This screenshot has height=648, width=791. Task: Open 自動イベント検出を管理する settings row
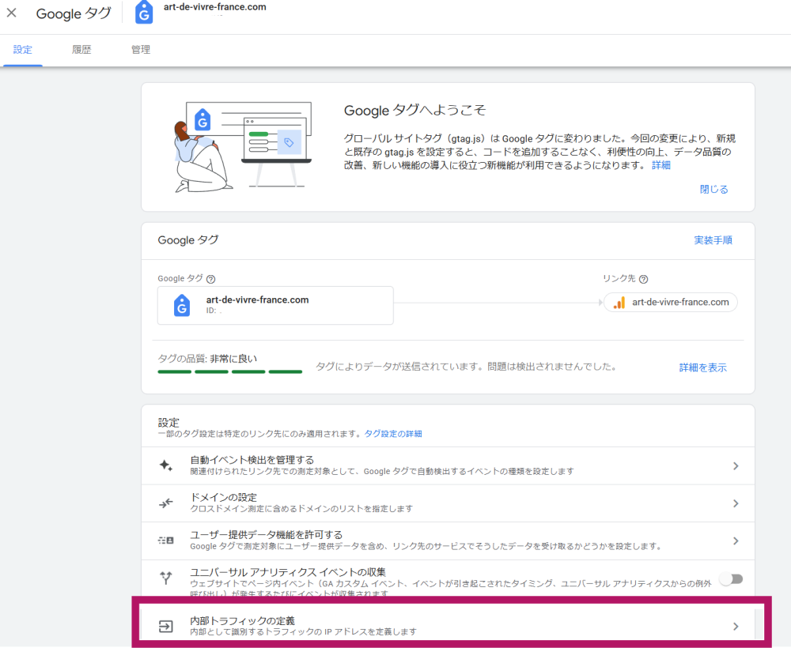point(448,466)
